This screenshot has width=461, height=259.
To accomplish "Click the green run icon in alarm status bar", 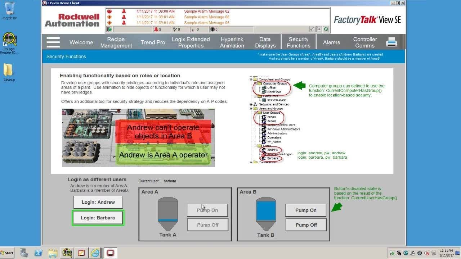I will click(x=109, y=29).
